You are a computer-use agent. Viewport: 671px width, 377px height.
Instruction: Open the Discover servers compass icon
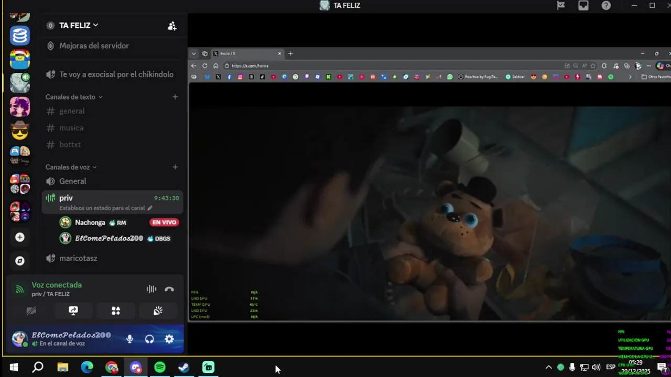tap(20, 261)
